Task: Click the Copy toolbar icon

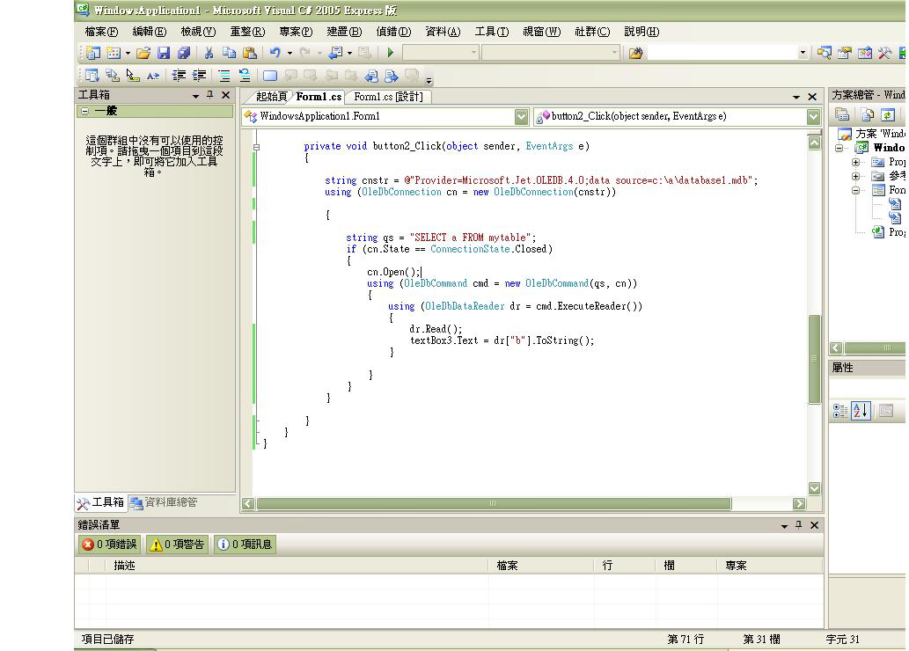Action: click(229, 54)
